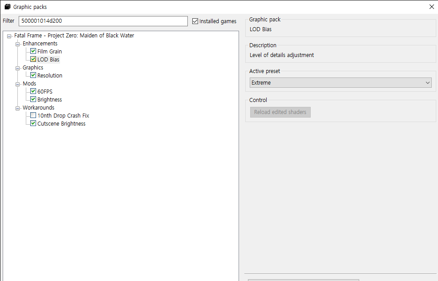Collapse the Fatal Frame game tree node

9,36
